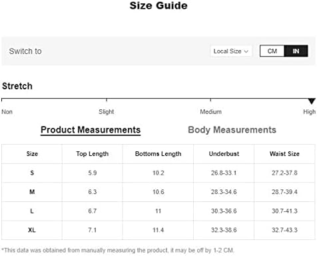
Task: Click the Slight stretch tick mark
Action: coord(107,100)
